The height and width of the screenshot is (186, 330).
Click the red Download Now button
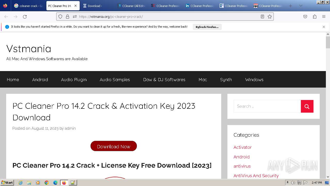coord(114,146)
